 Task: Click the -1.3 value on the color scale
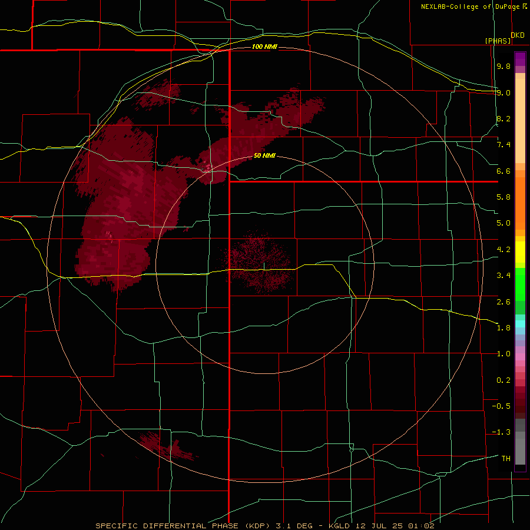coord(501,432)
